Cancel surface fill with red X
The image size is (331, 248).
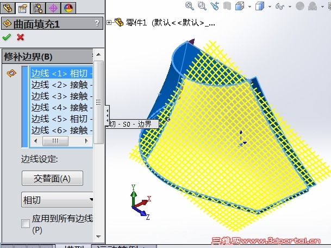[x=21, y=37]
